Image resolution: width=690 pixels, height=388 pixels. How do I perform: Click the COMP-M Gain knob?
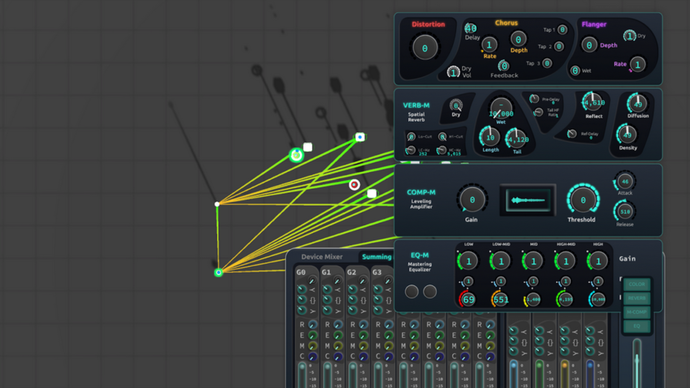[472, 200]
